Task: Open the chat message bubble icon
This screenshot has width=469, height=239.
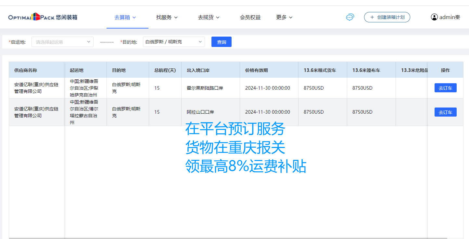Action: coord(350,17)
